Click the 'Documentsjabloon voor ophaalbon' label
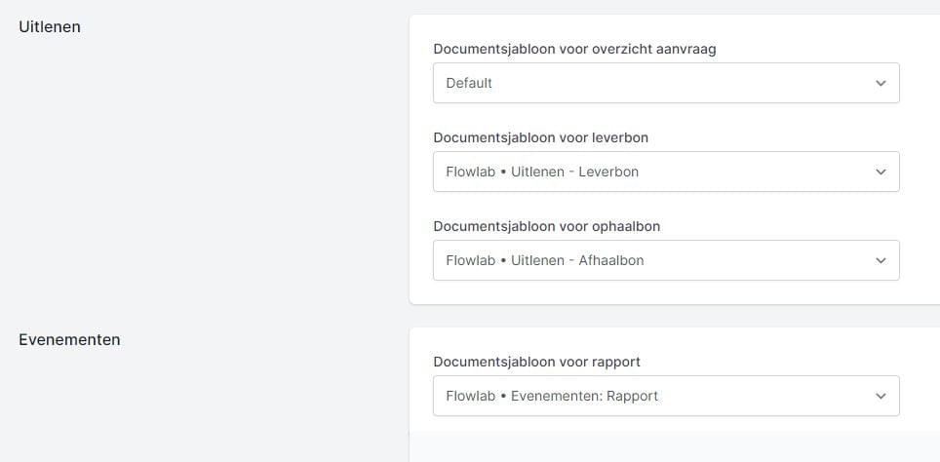 click(x=547, y=226)
